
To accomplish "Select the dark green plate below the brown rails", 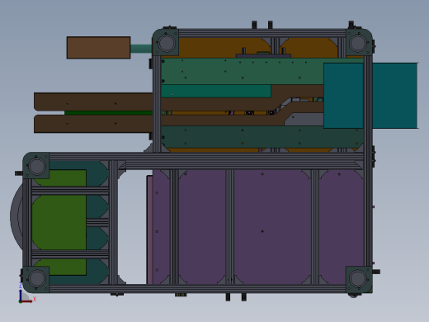I will [x=262, y=137].
